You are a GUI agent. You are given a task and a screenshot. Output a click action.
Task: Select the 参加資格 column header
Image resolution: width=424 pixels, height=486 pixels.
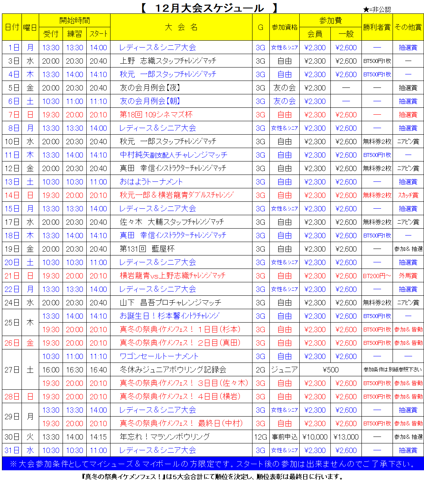pos(284,27)
